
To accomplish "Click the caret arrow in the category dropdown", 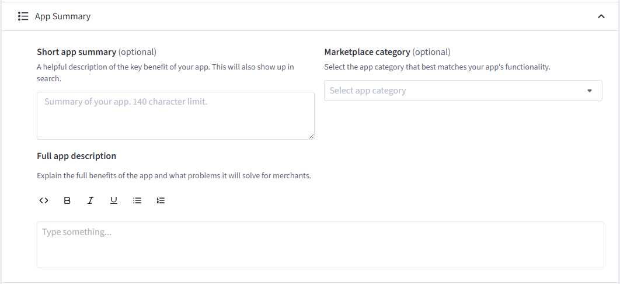I will [589, 91].
